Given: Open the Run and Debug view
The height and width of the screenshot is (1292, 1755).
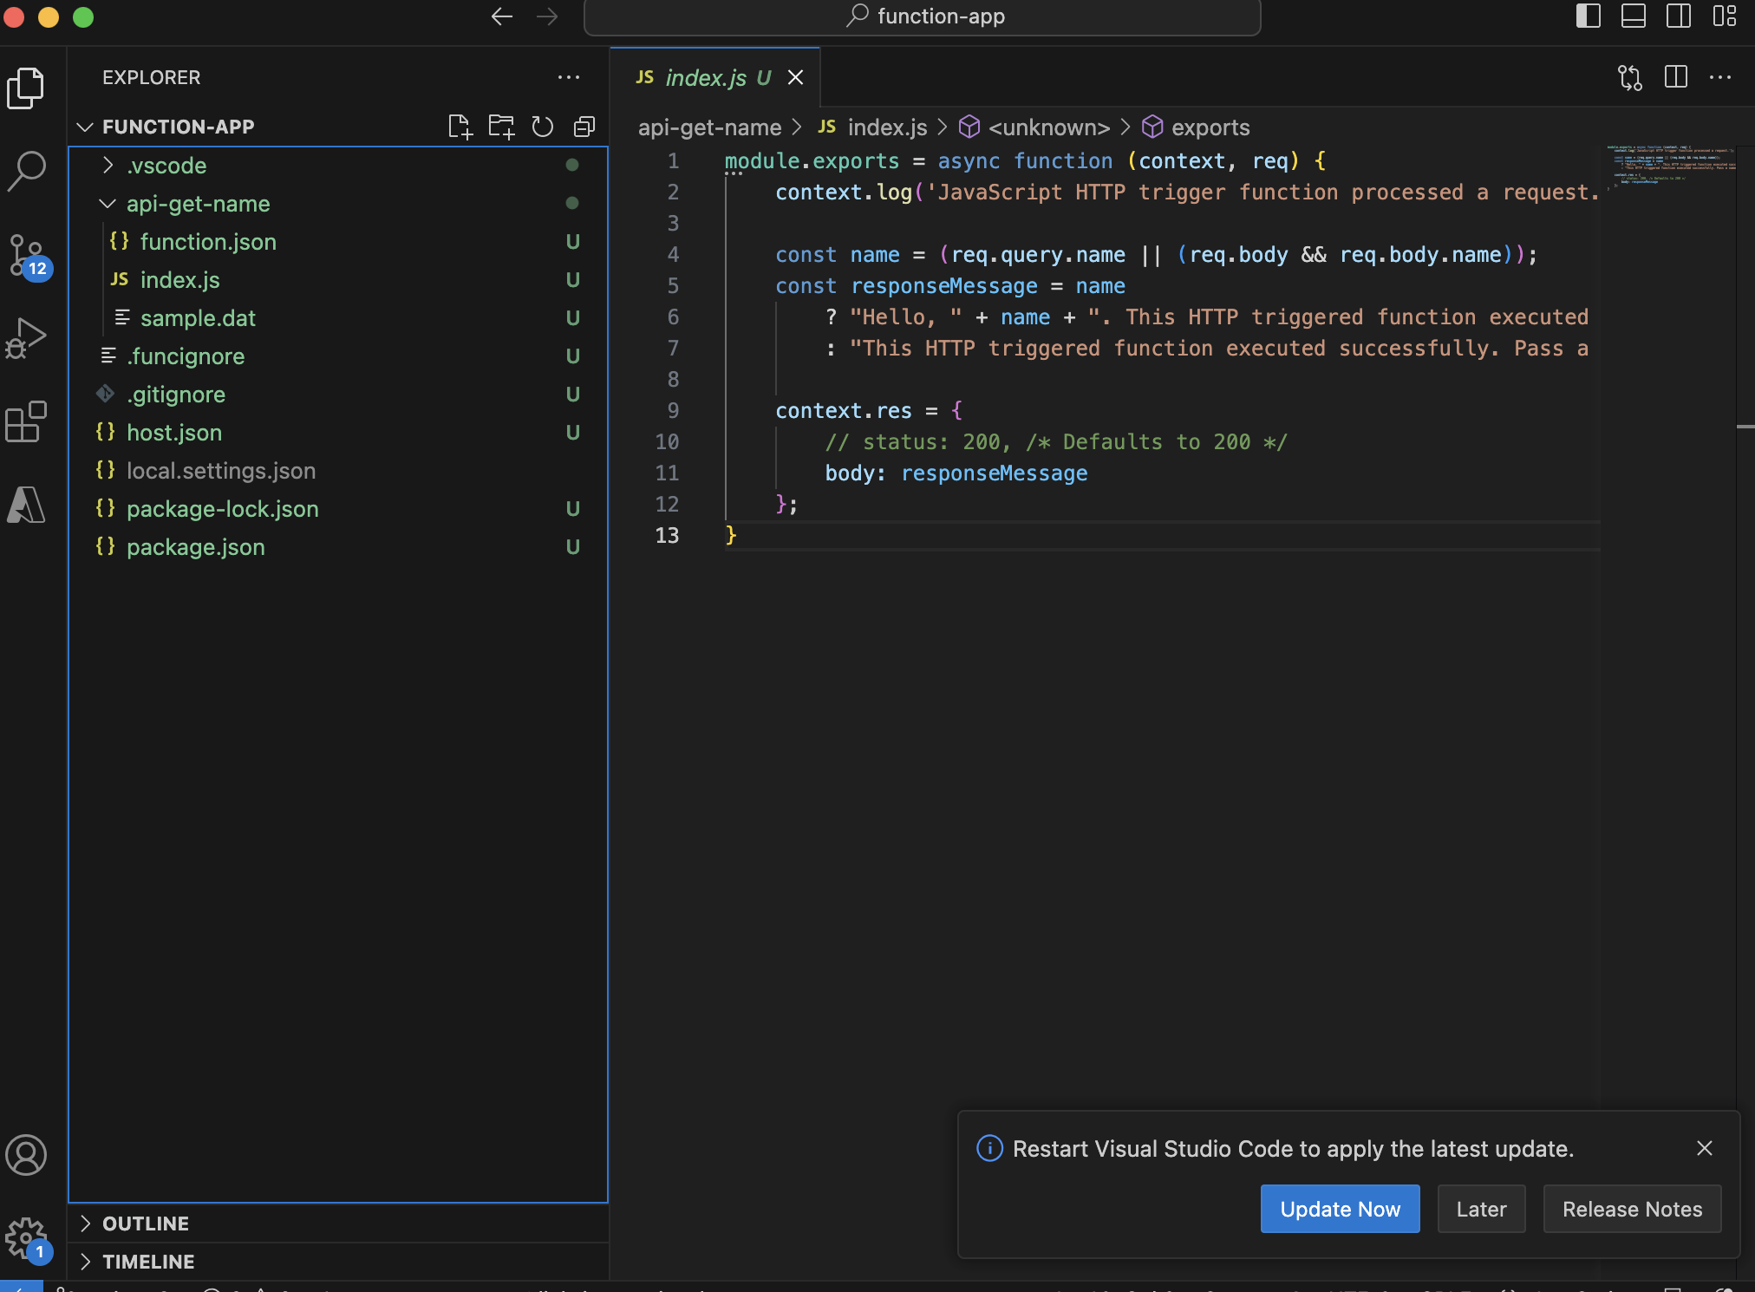Looking at the screenshot, I should point(26,338).
